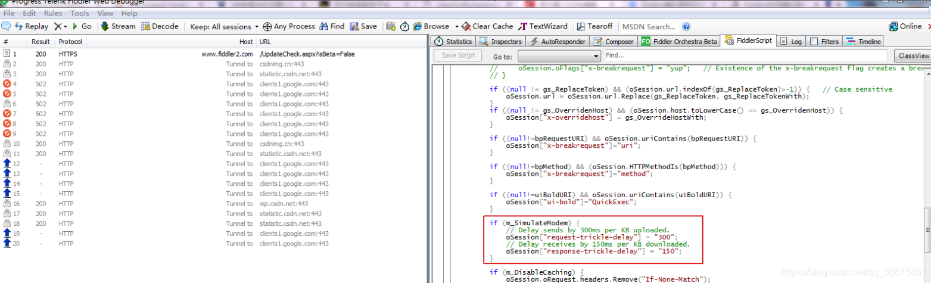Open the Help menu
The image size is (931, 283).
coord(129,13)
